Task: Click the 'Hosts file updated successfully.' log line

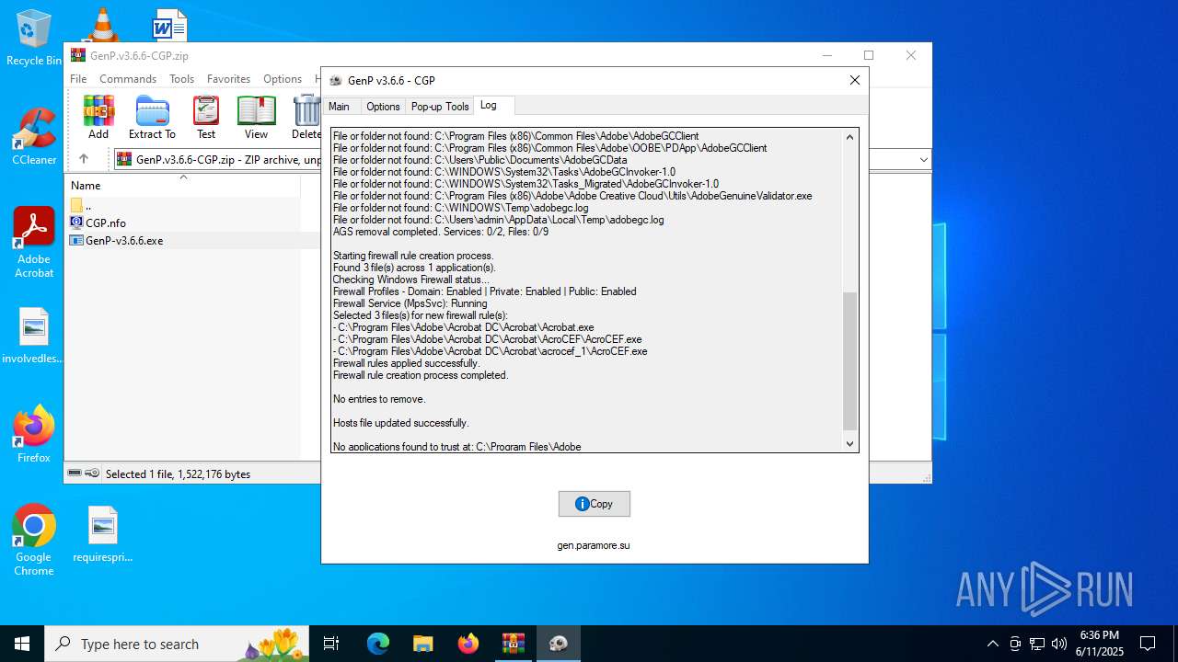Action: (x=401, y=423)
